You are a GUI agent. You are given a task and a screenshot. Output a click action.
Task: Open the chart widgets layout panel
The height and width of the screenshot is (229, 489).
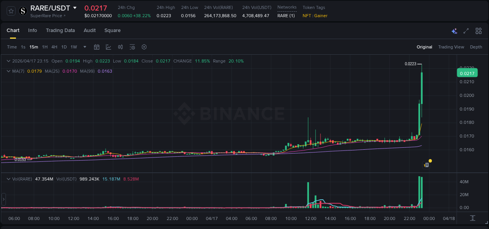478,30
